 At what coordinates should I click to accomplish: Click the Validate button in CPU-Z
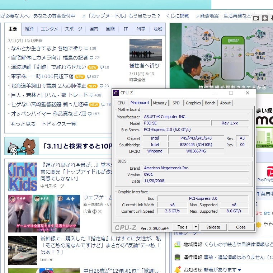[213, 227]
